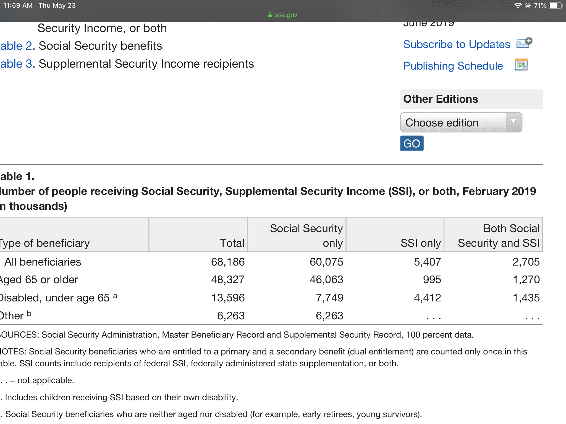
Task: Click the Publishing Schedule link
Action: [x=453, y=66]
